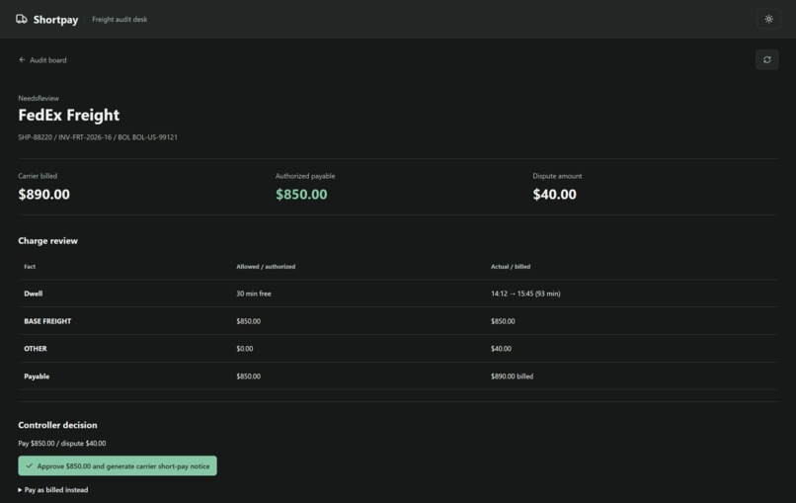796x503 pixels.
Task: Click the Actual / billed column header
Action: click(x=511, y=266)
